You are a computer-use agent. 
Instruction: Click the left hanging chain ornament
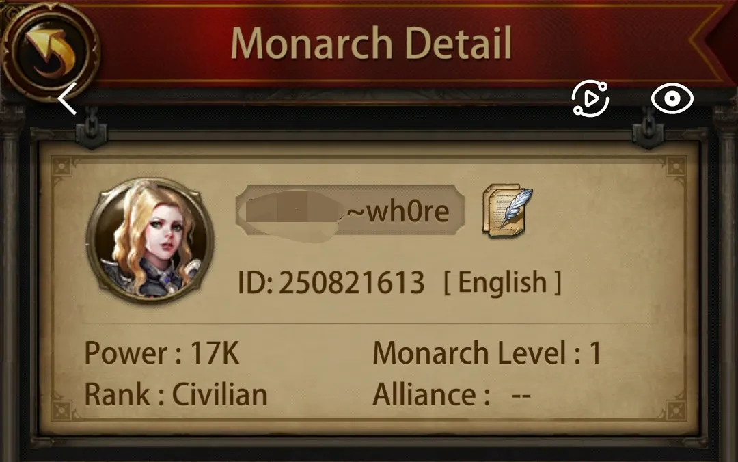coord(92,128)
